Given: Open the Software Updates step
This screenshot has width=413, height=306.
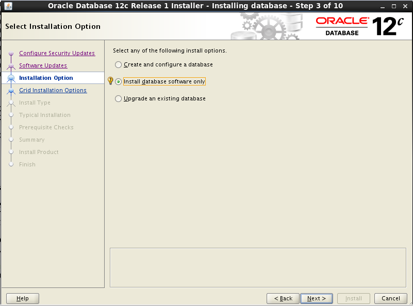Looking at the screenshot, I should [x=43, y=65].
